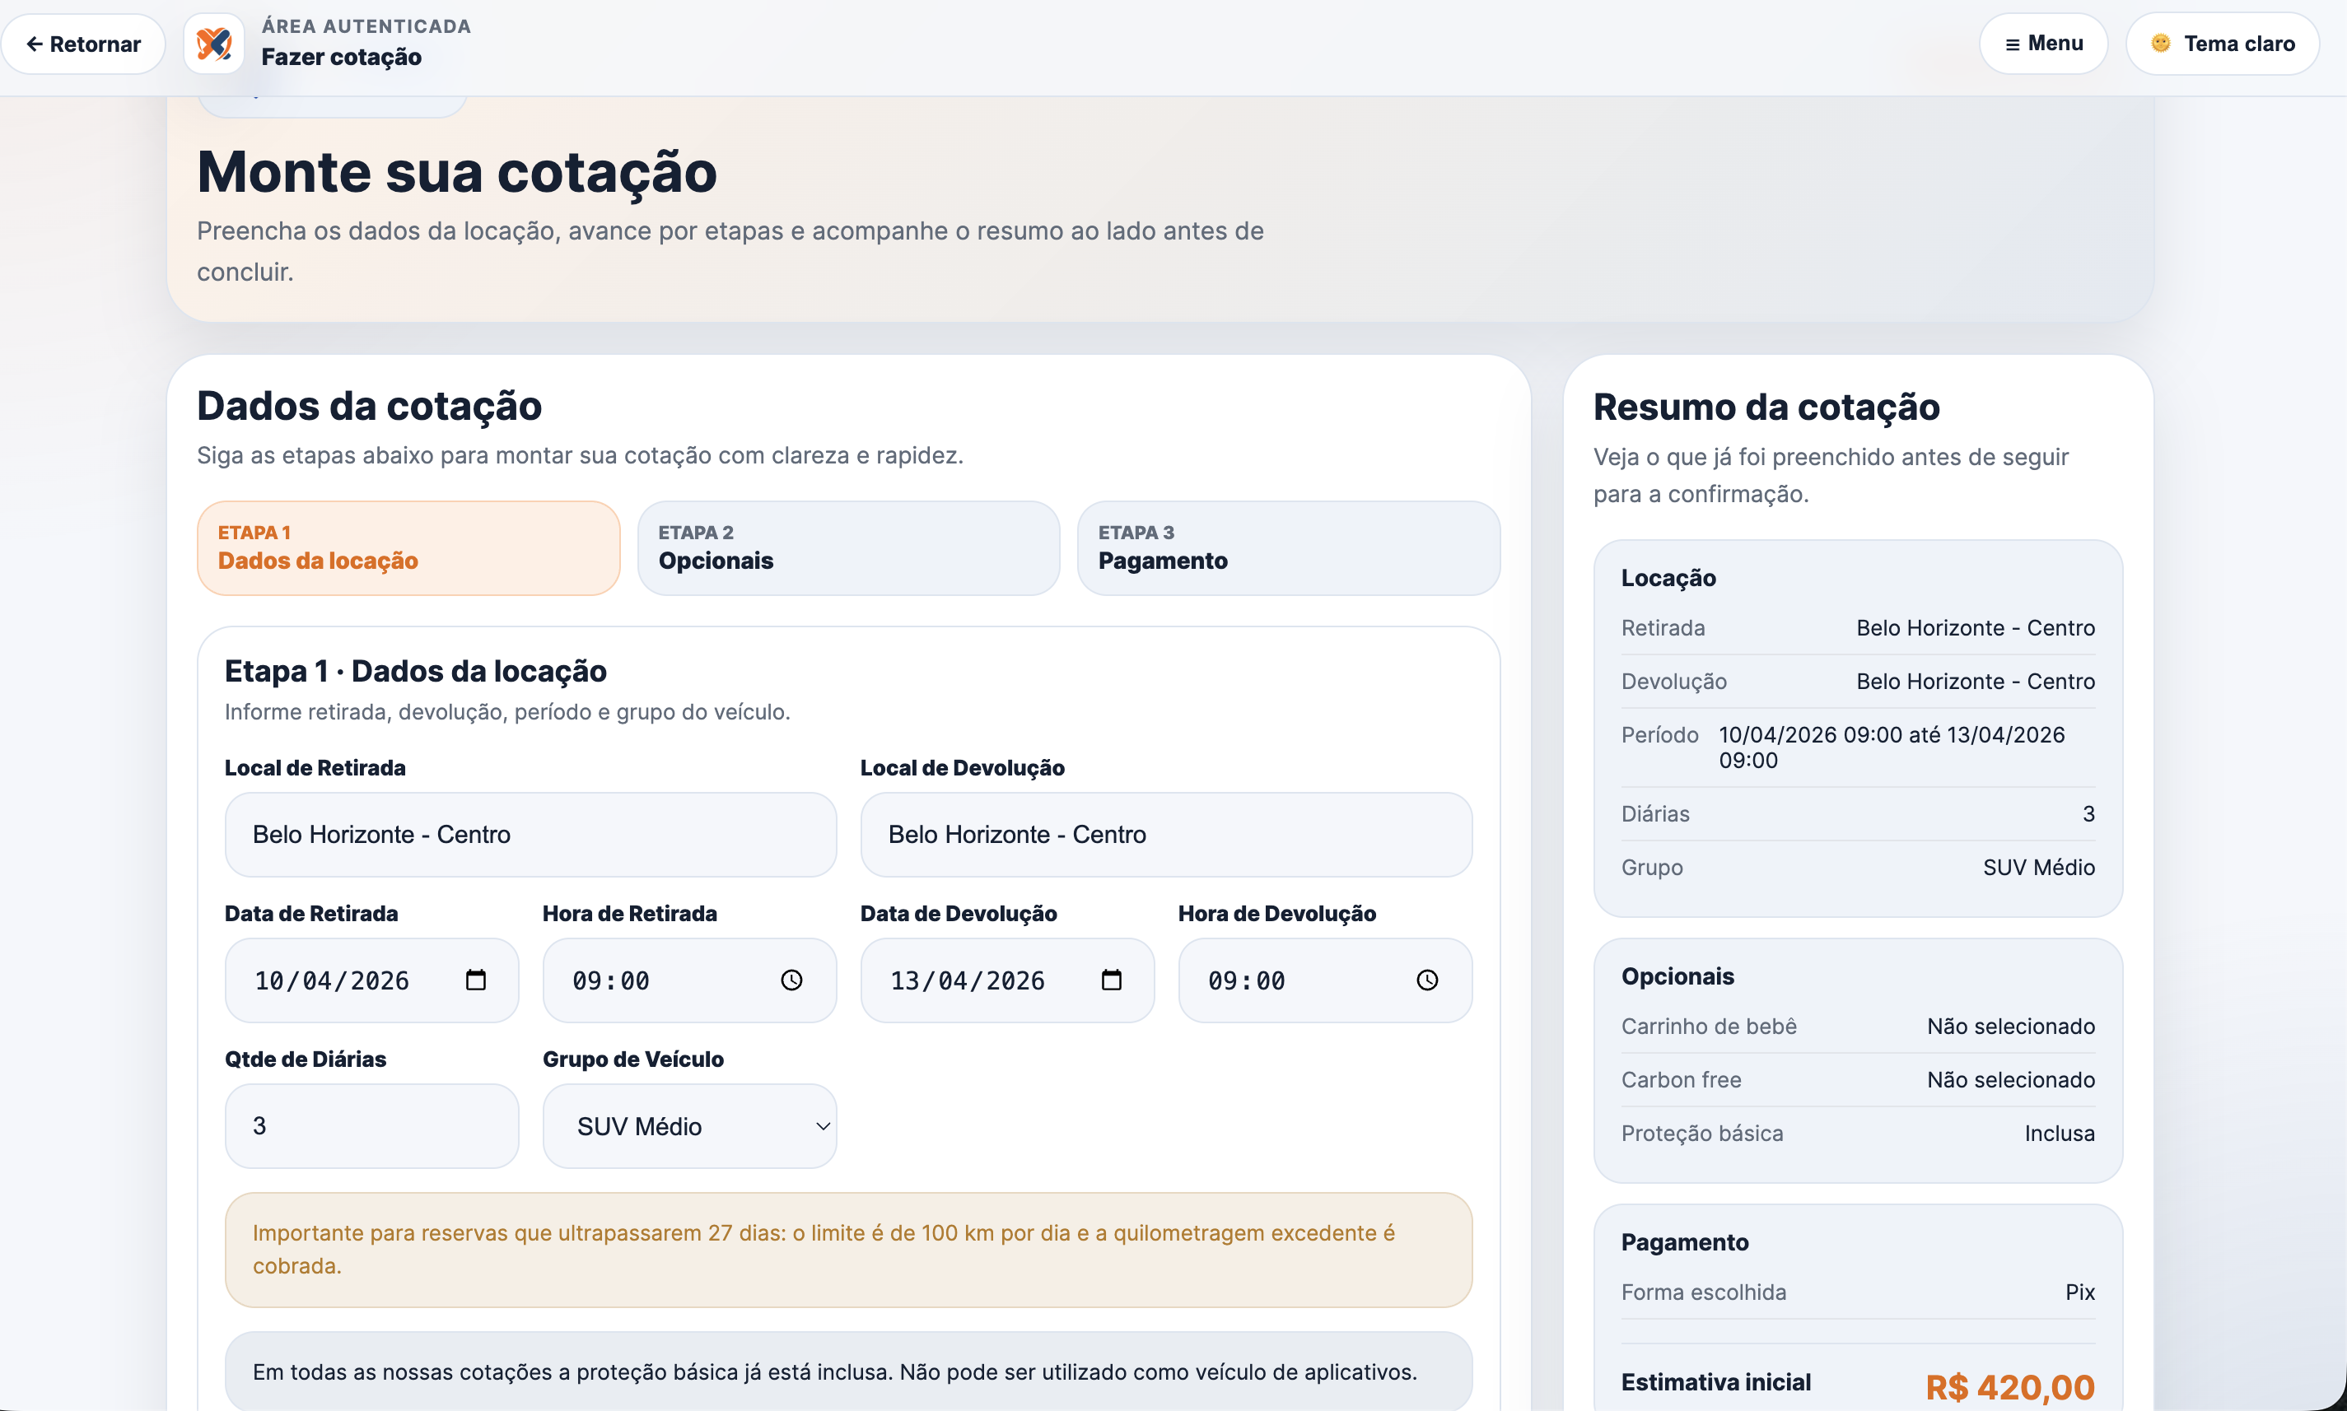This screenshot has width=2347, height=1411.
Task: Open the clock picker for Hora de Retirada
Action: pos(792,980)
